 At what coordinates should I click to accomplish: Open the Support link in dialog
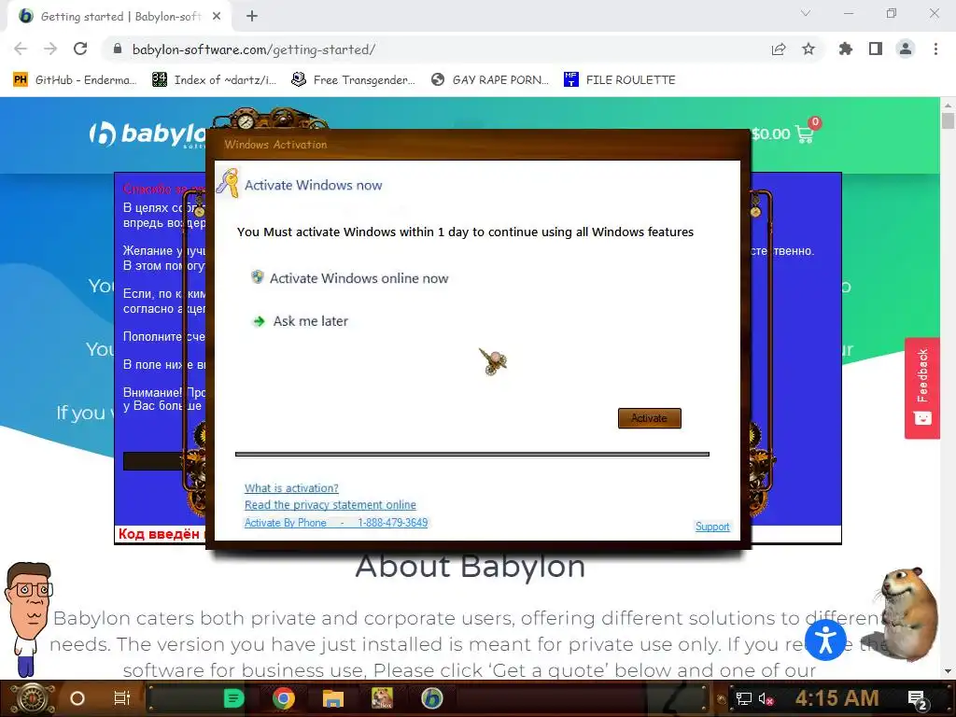click(x=712, y=527)
